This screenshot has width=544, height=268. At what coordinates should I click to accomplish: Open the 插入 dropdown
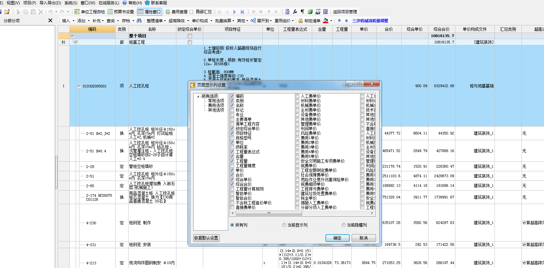point(68,21)
